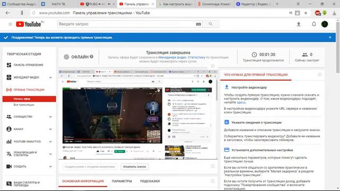Click the help question mark beside ОФЛАЙН
Image resolution: width=340 pixels, height=191 pixels.
[x=91, y=57]
